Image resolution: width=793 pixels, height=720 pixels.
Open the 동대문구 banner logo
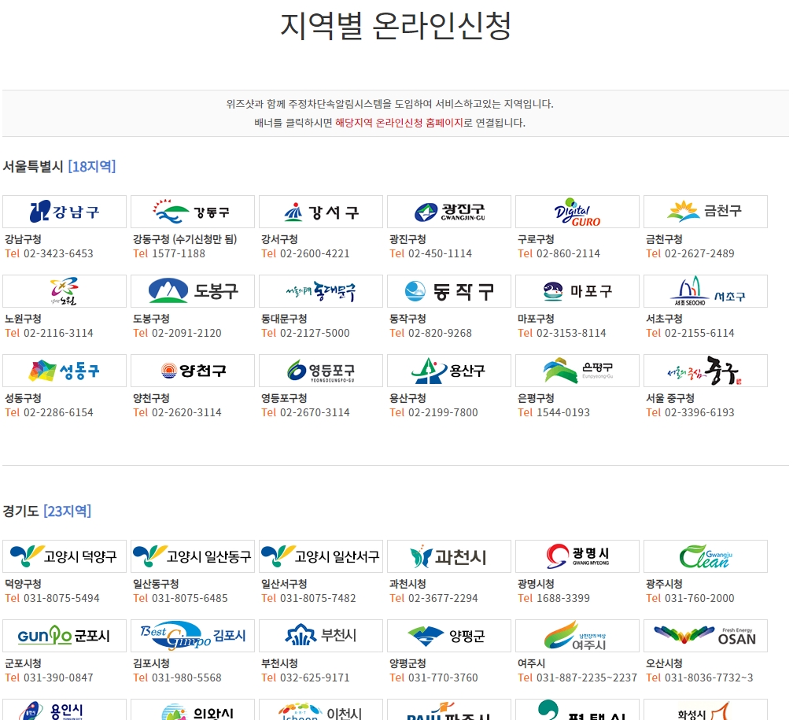click(321, 291)
